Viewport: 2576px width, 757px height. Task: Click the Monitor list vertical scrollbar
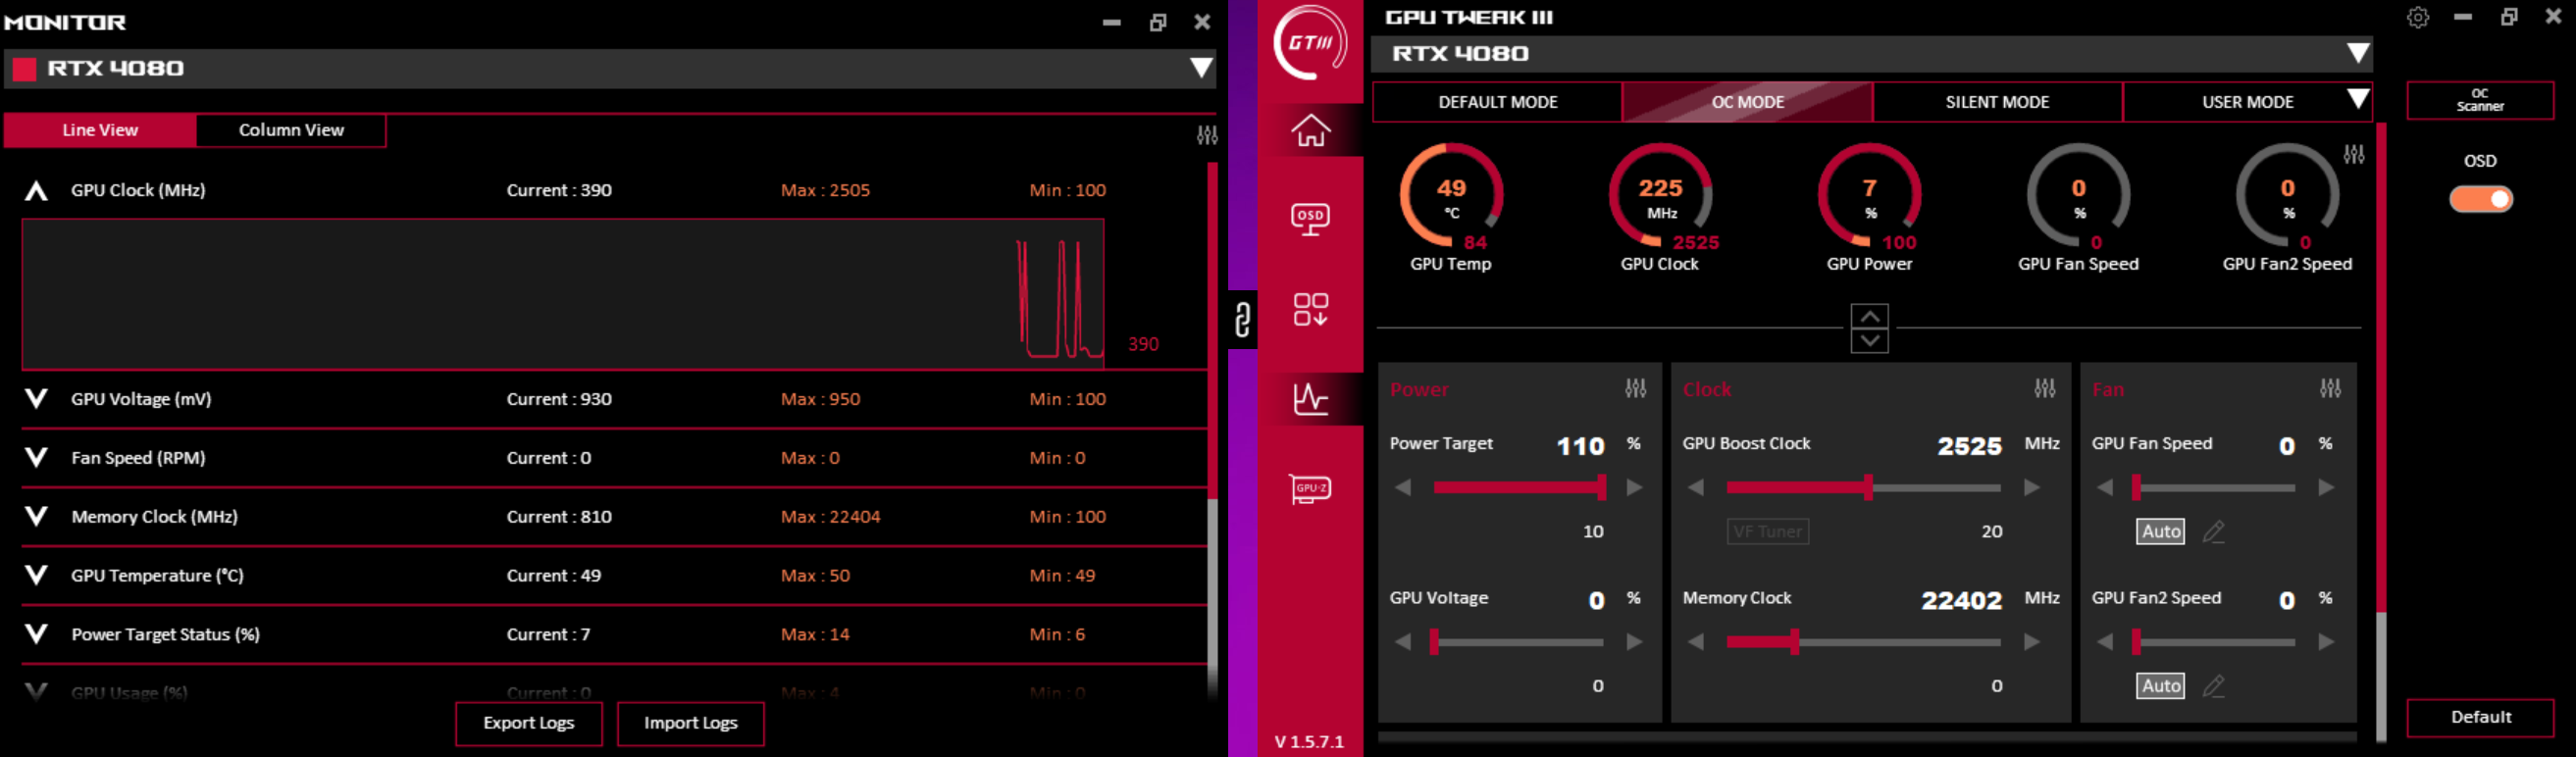point(1212,330)
